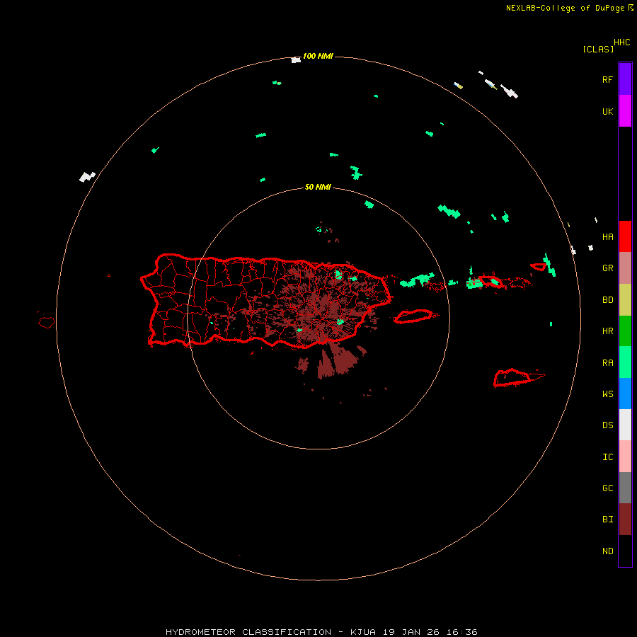Click the "GR" legend label
The height and width of the screenshot is (637, 637).
point(607,268)
